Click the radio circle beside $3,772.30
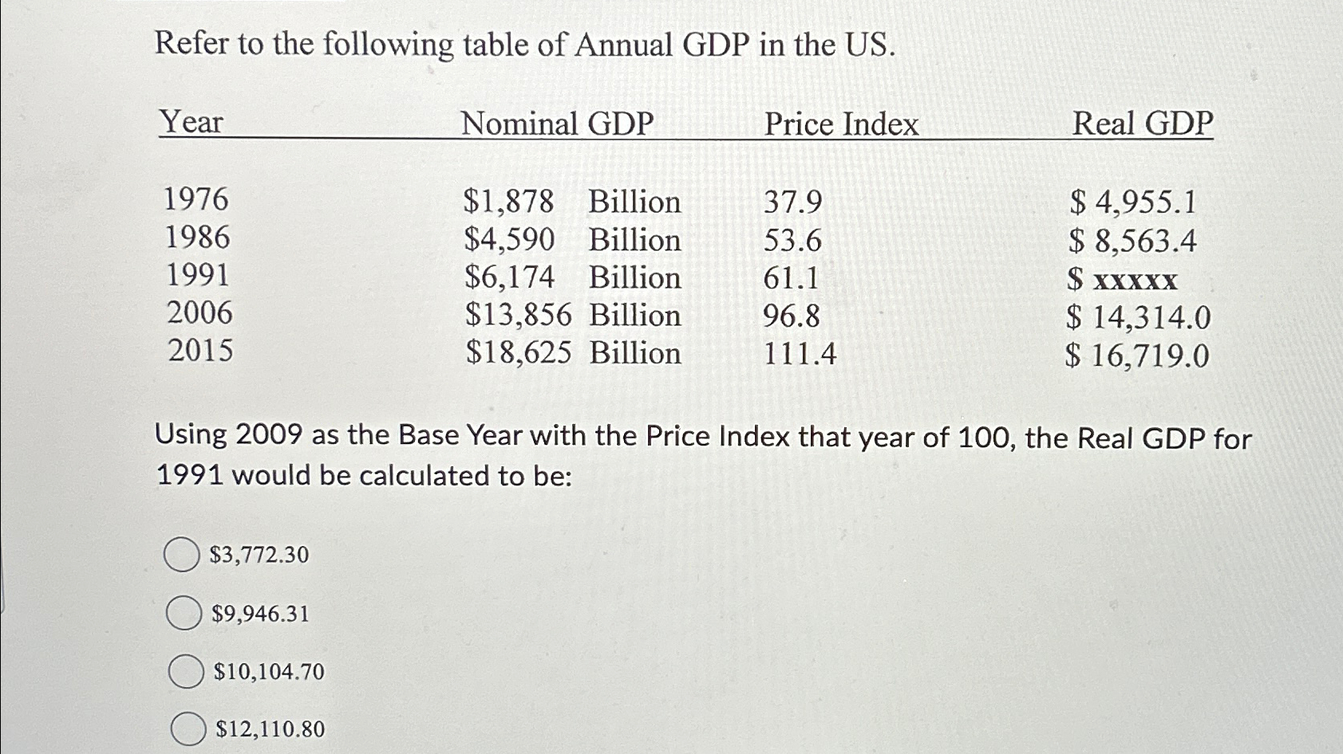Image resolution: width=1343 pixels, height=754 pixels. point(184,554)
